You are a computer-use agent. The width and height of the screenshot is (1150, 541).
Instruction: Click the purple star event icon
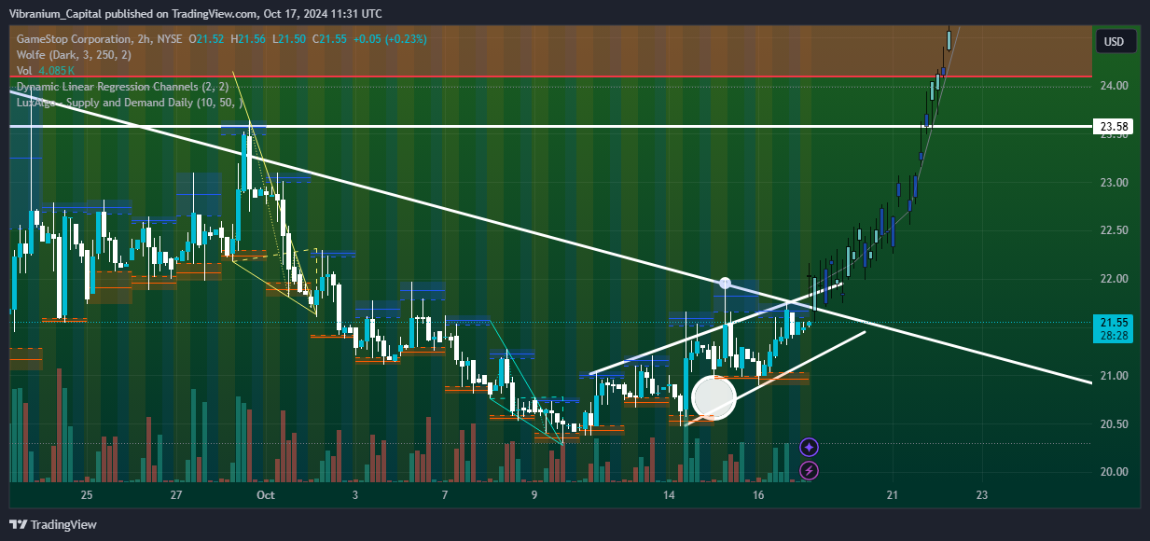coord(809,449)
